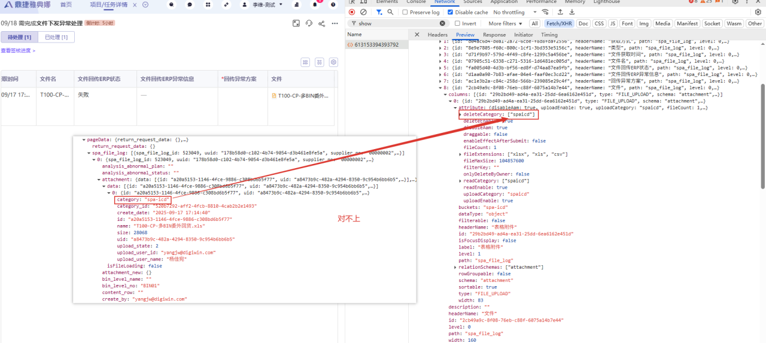Close the request details pane
This screenshot has height=343, width=766.
(417, 35)
